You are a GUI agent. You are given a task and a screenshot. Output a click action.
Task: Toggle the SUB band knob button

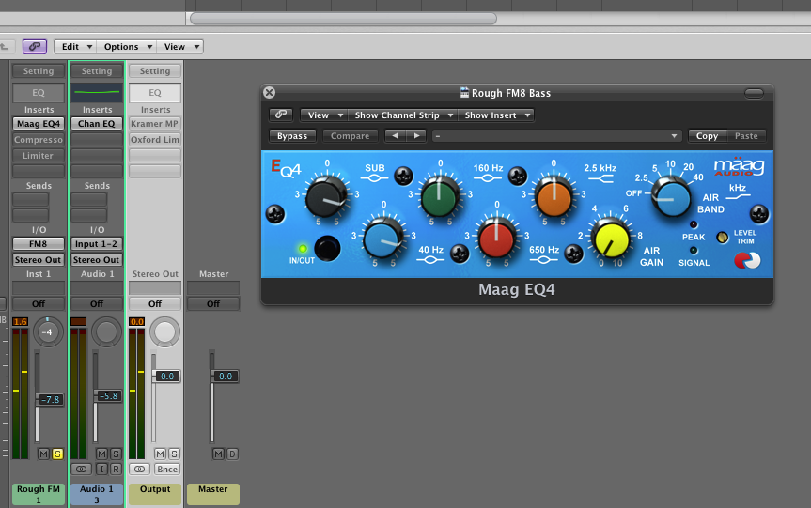tap(403, 177)
